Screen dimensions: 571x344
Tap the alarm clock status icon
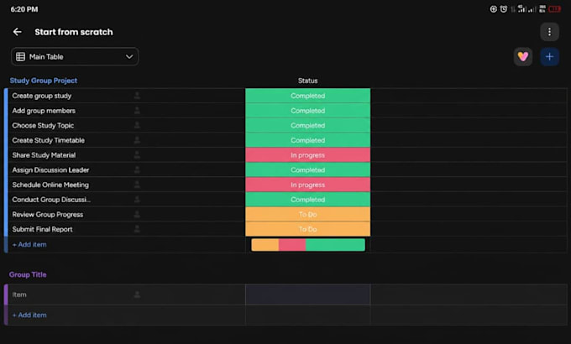coord(503,9)
